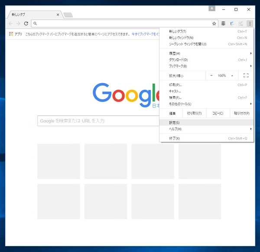Screen dimensions: 260x252
Task: Click the first extension icon after the address bar
Action: 223,23
